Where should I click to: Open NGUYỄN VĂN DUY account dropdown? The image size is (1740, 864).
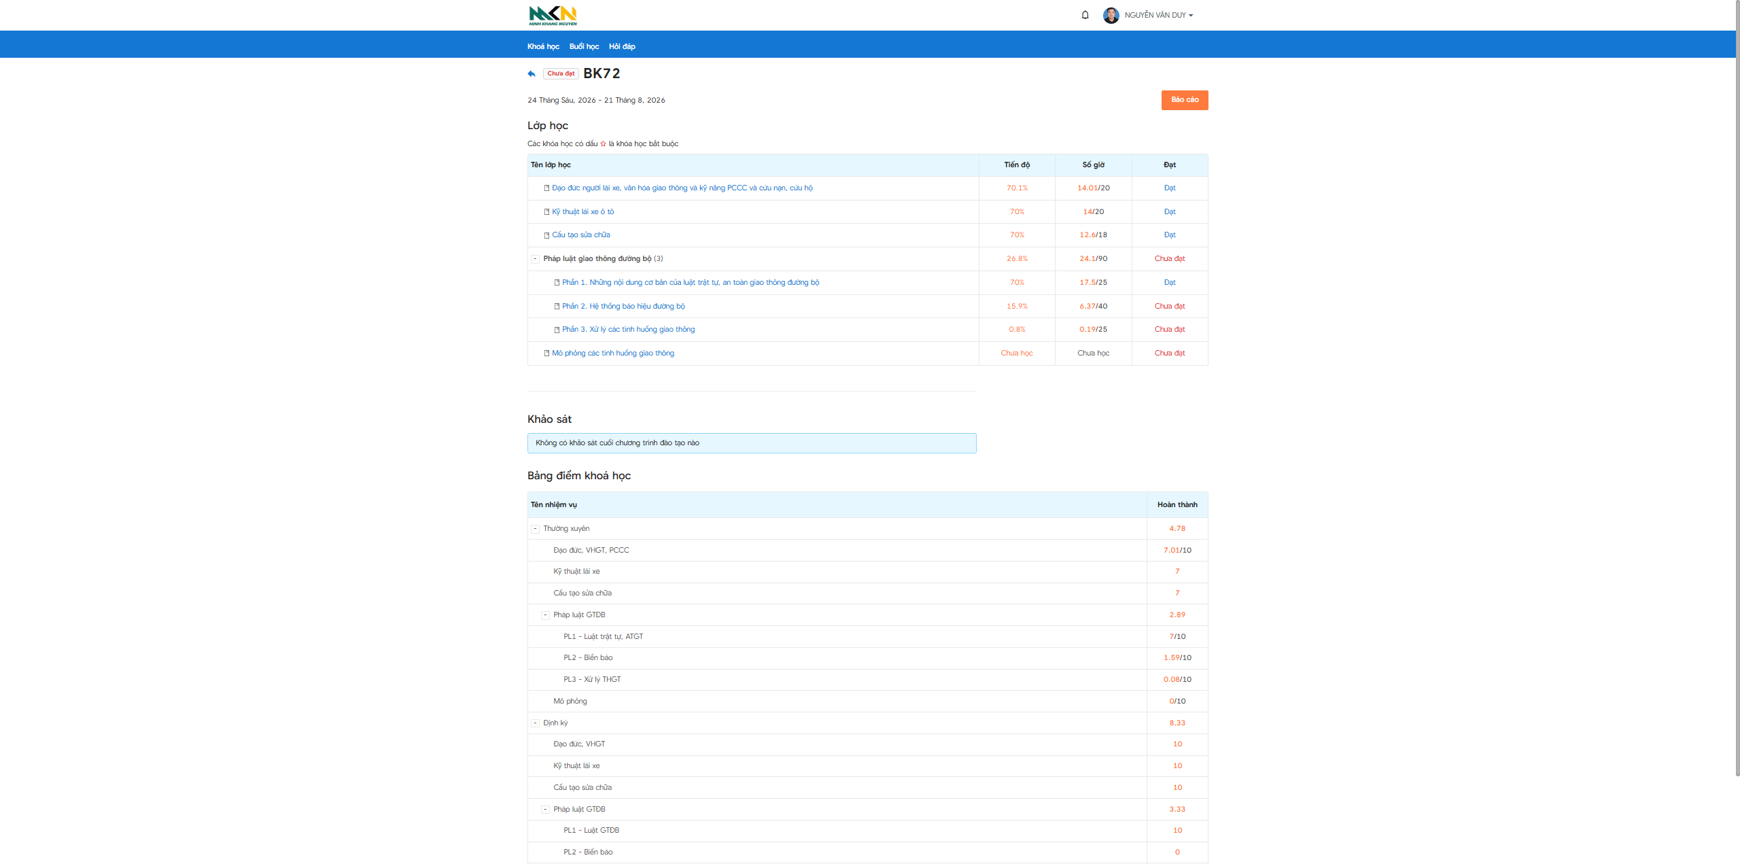pos(1158,15)
